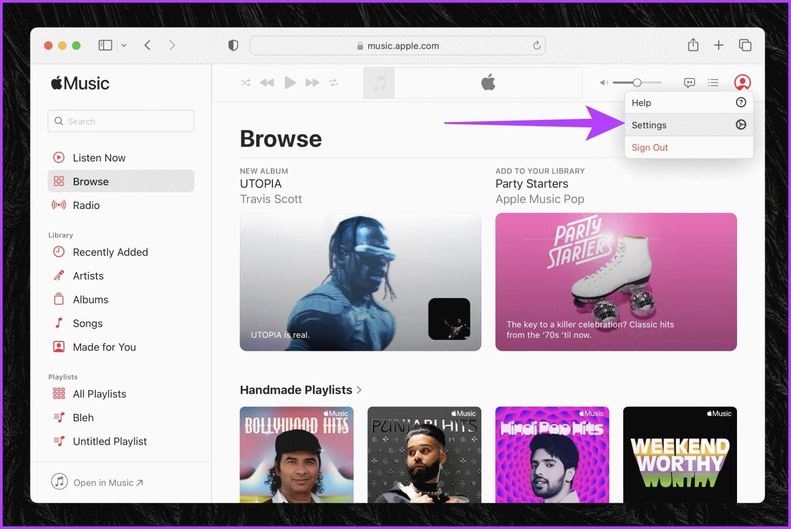Focus the Search field in the sidebar
This screenshot has height=529, width=791.
[121, 121]
